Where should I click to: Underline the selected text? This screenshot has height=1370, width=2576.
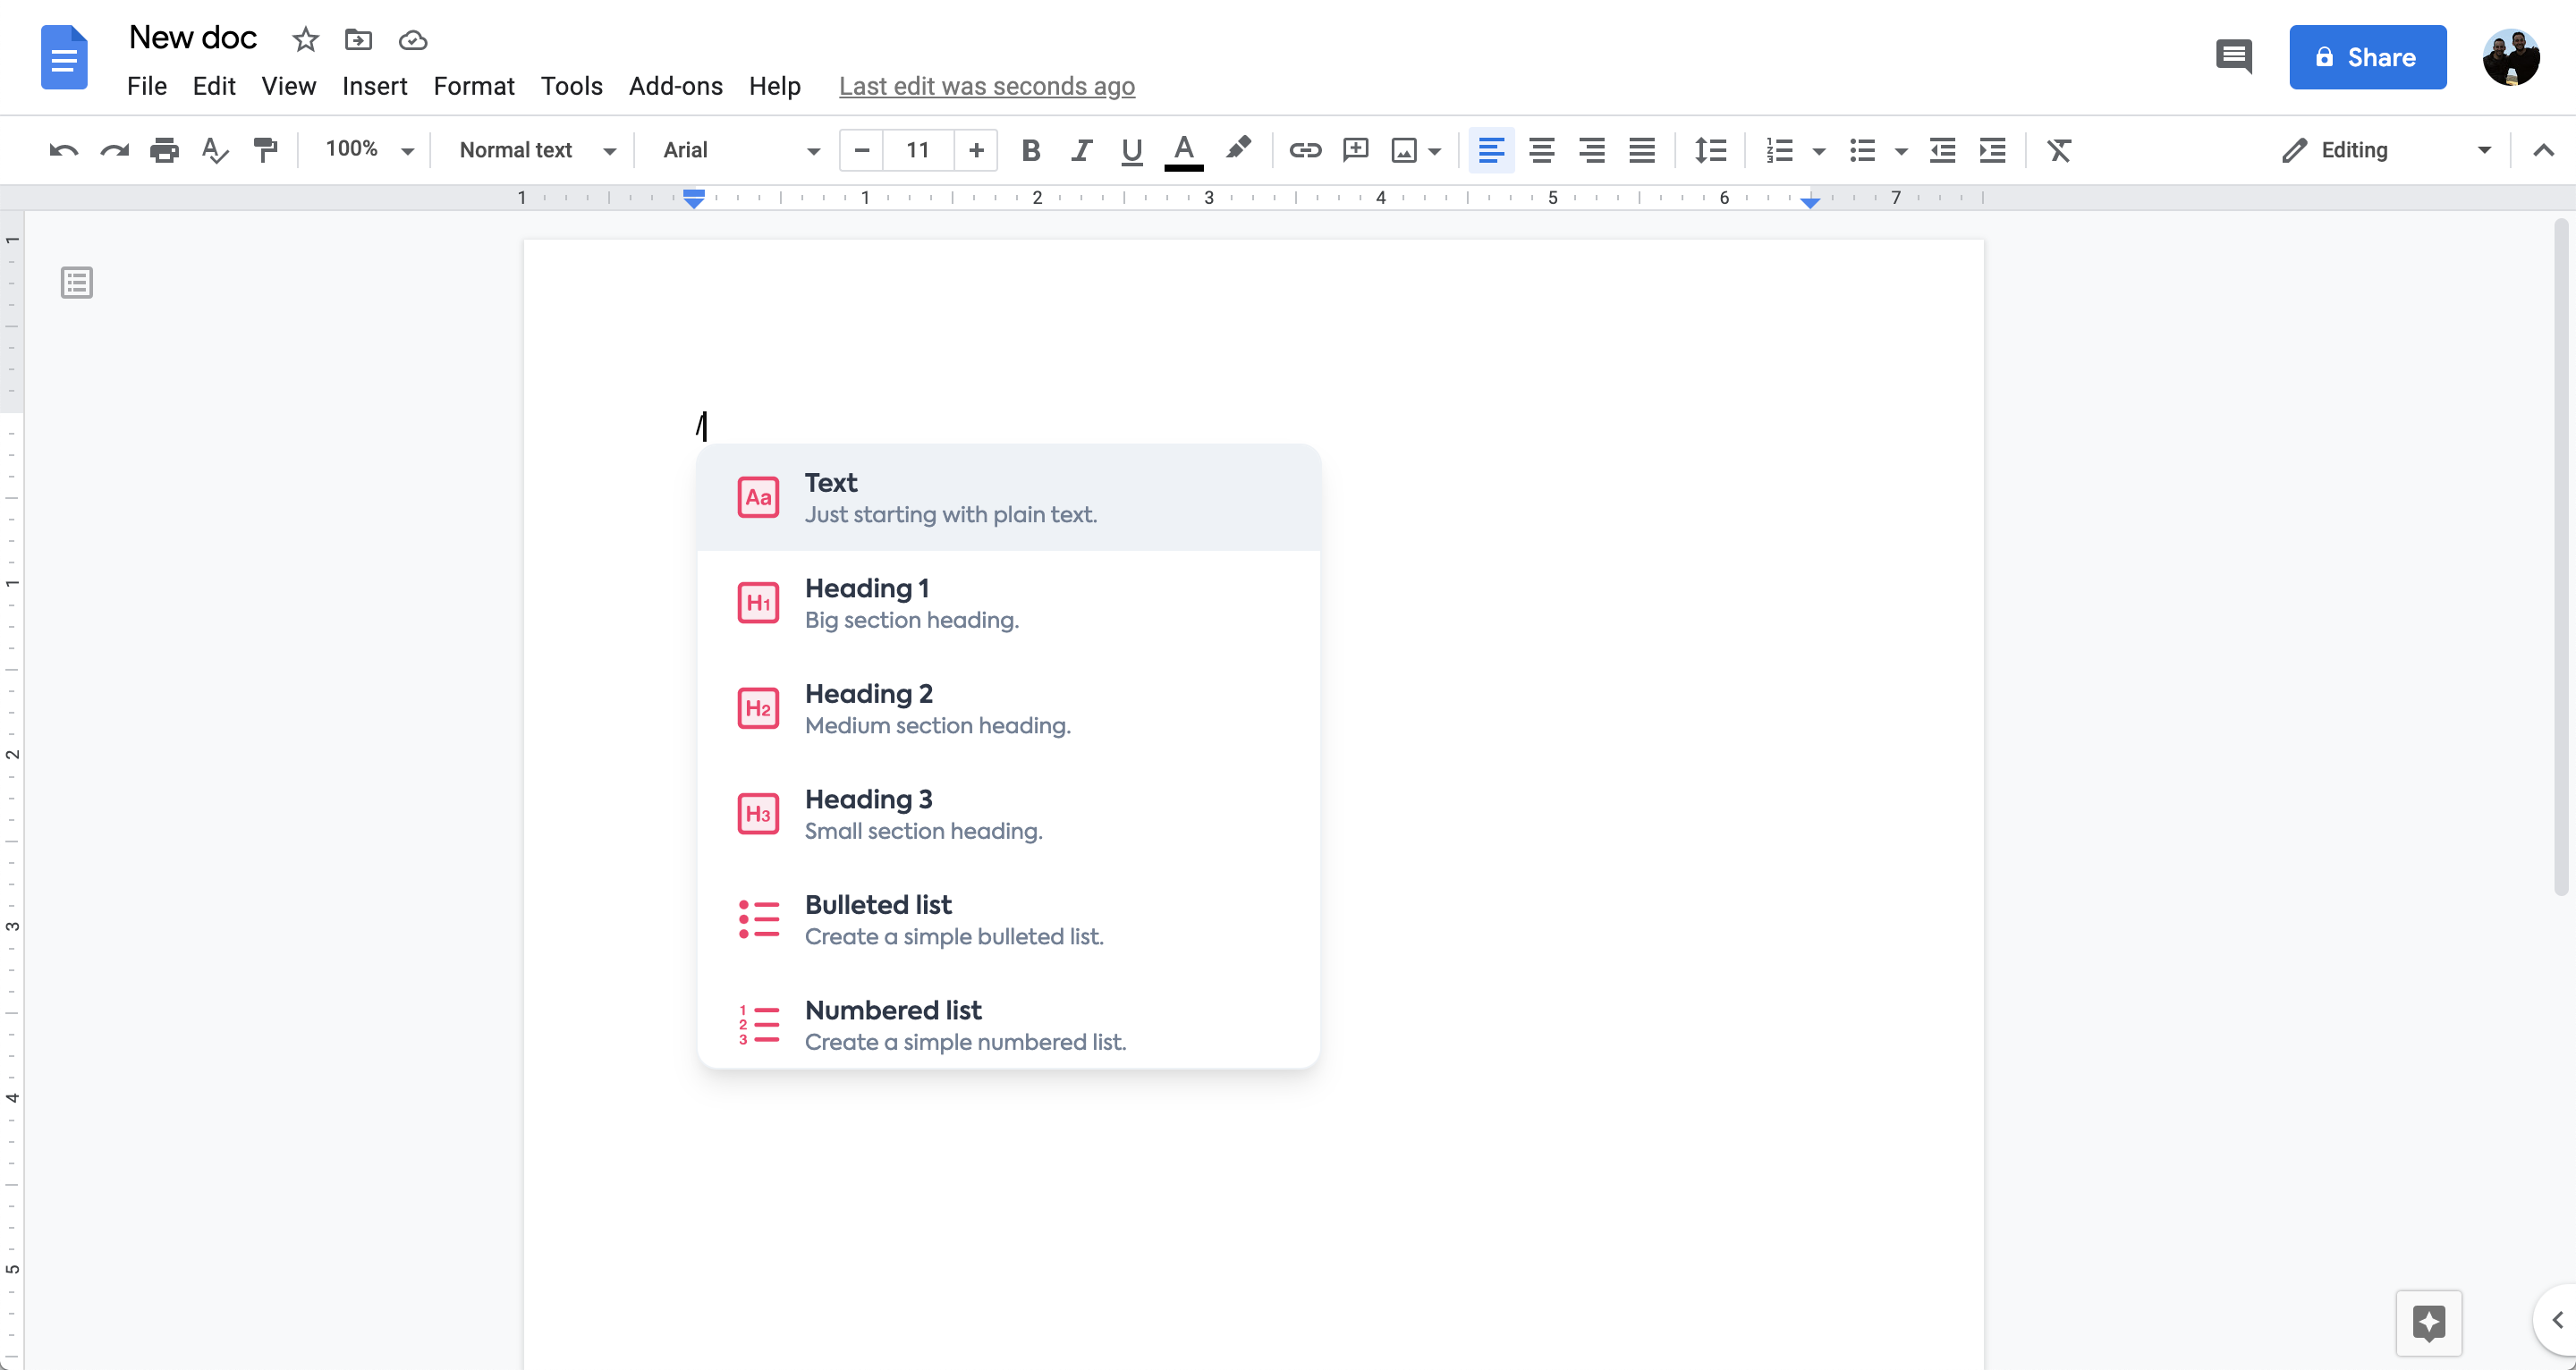point(1131,150)
